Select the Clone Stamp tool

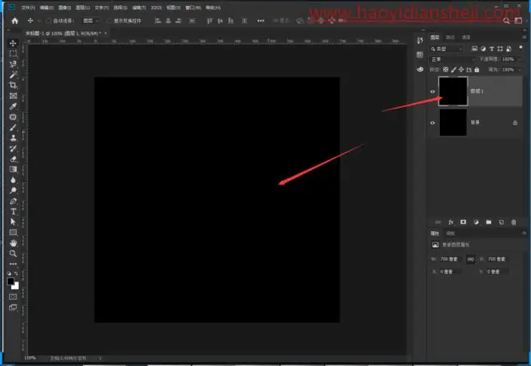13,138
